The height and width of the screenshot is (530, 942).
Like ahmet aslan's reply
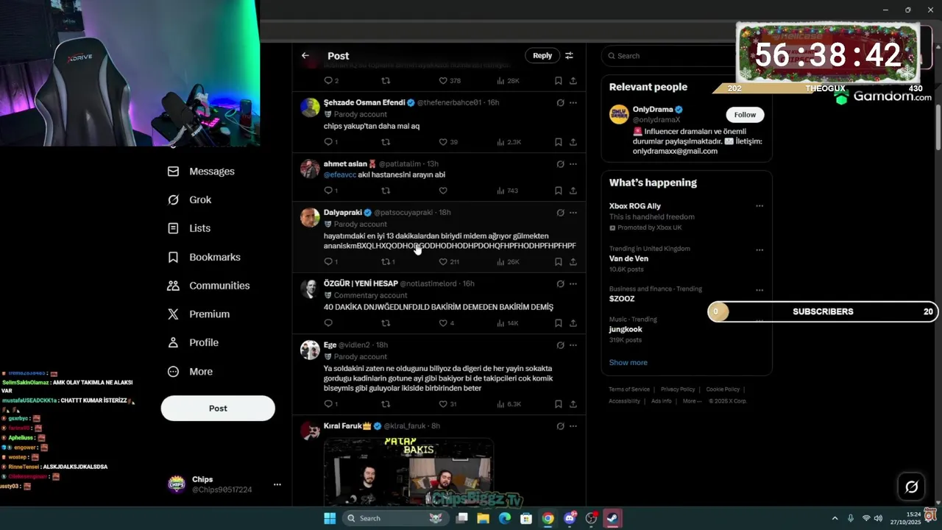pos(443,191)
